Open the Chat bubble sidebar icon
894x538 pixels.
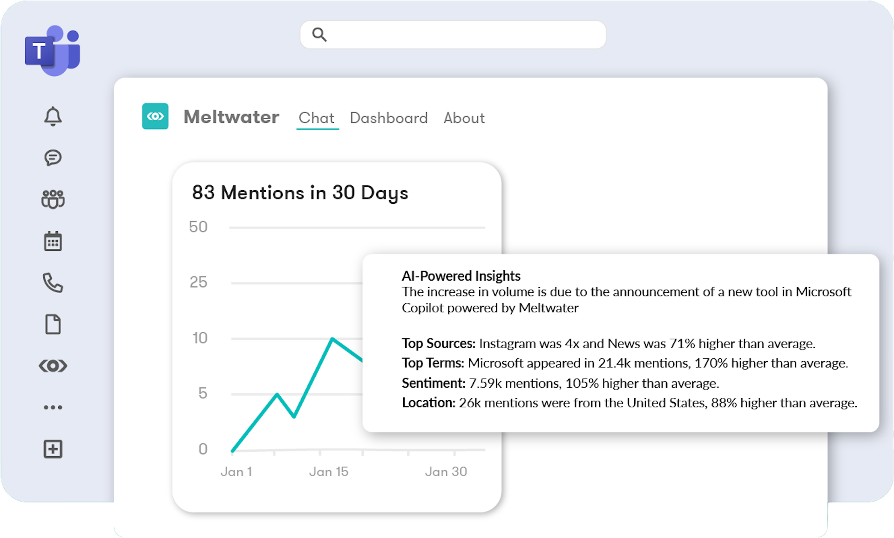pos(53,158)
